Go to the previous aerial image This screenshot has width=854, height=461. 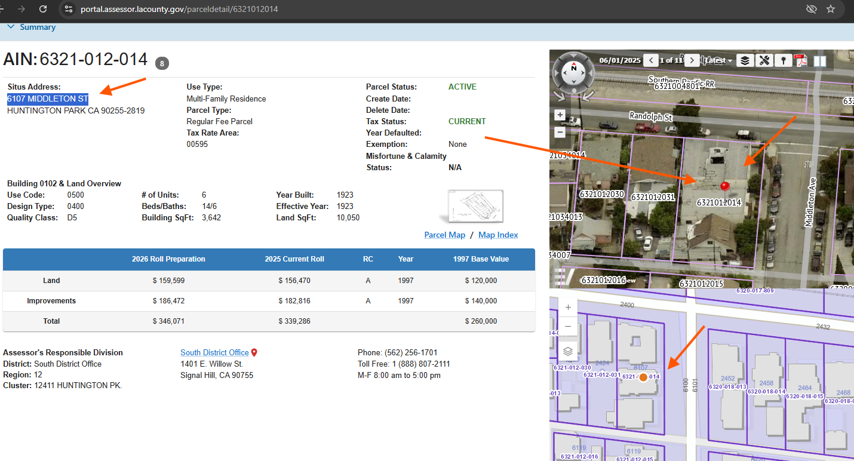point(651,60)
